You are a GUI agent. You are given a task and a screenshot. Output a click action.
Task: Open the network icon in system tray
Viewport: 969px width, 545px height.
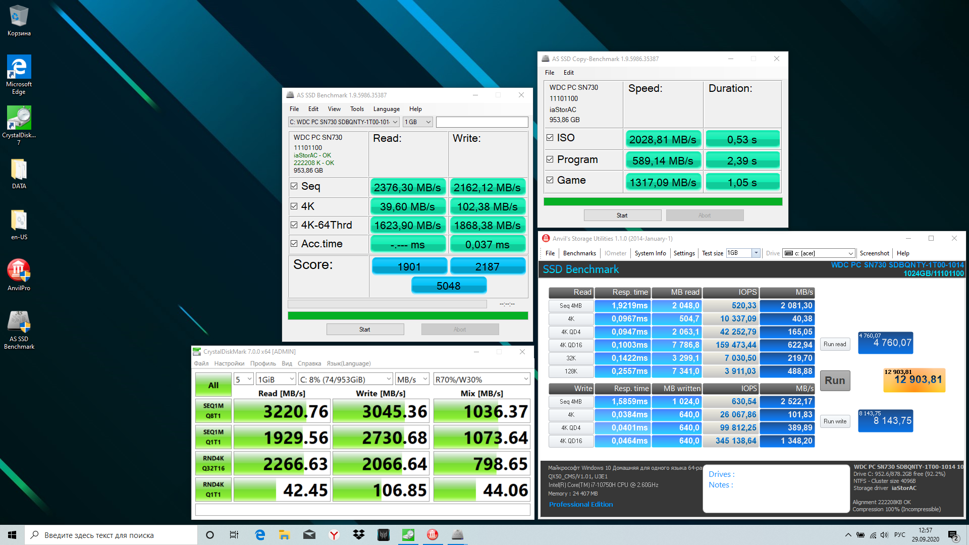coord(873,535)
